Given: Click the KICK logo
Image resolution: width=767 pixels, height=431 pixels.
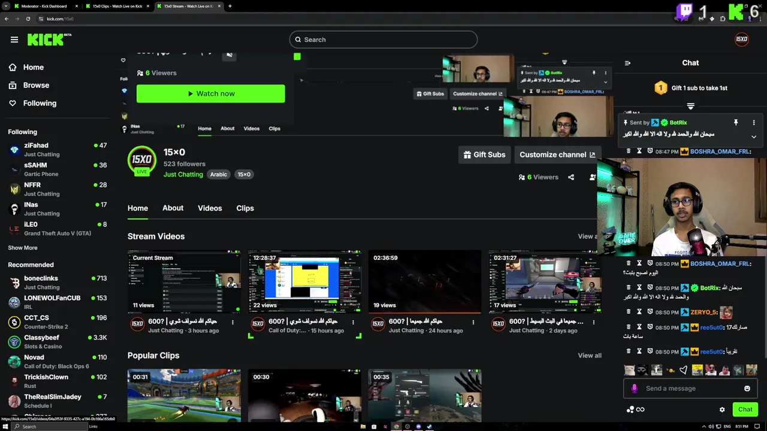Looking at the screenshot, I should pyautogui.click(x=49, y=40).
